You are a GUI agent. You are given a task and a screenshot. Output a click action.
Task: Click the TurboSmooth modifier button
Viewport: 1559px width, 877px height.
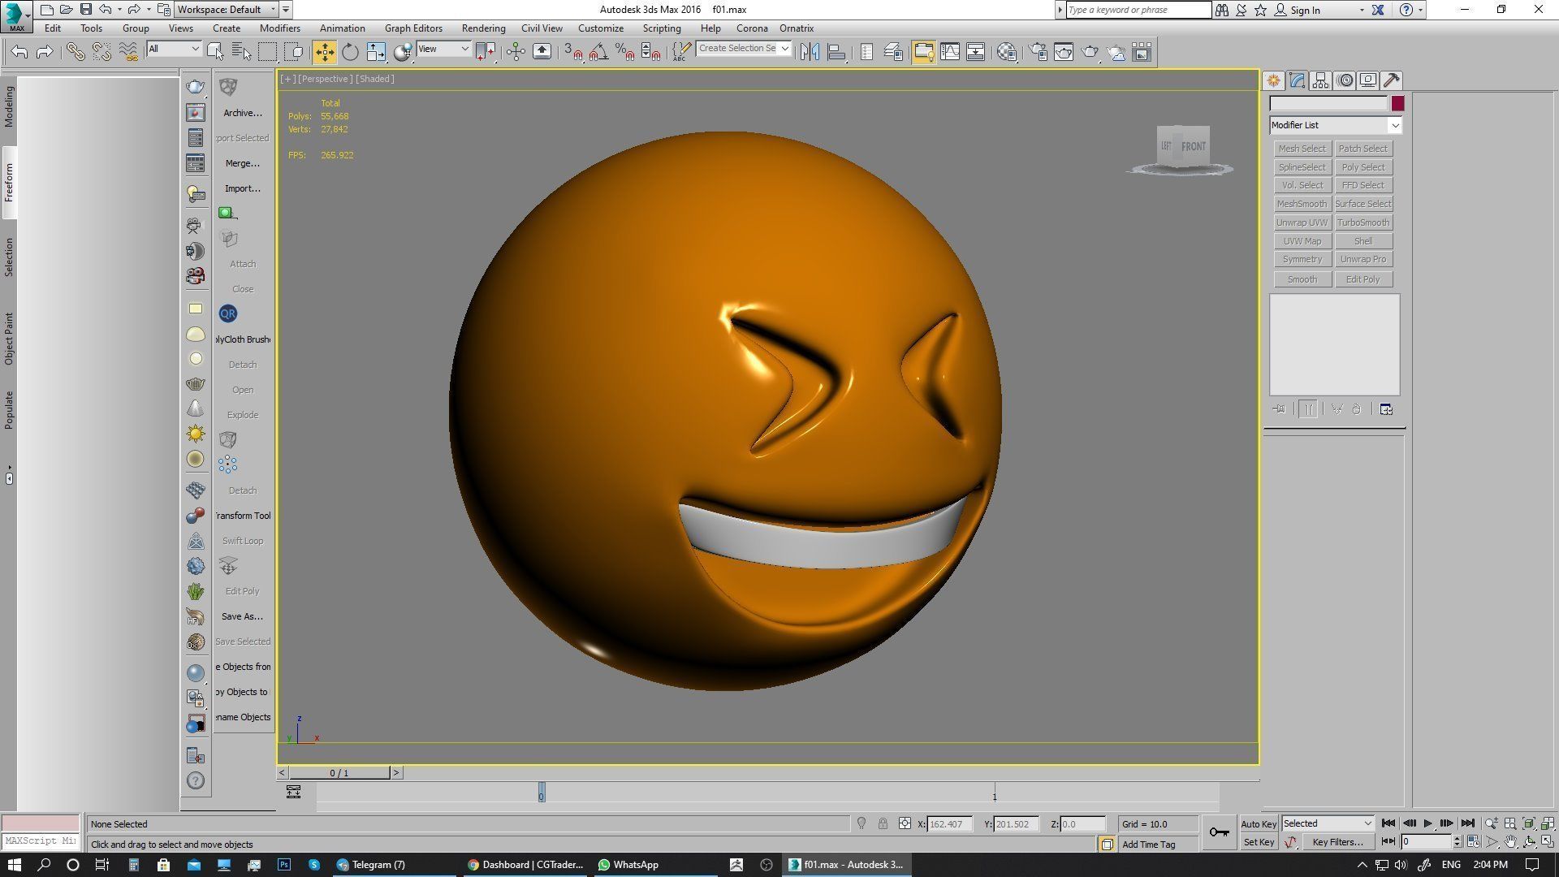(1363, 222)
